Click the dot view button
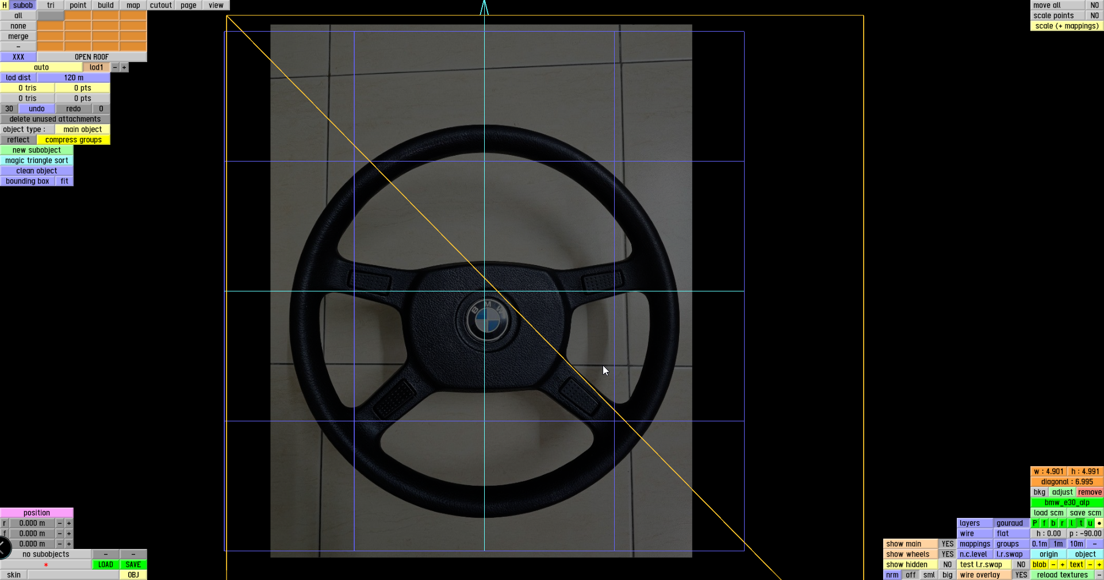 [1099, 523]
